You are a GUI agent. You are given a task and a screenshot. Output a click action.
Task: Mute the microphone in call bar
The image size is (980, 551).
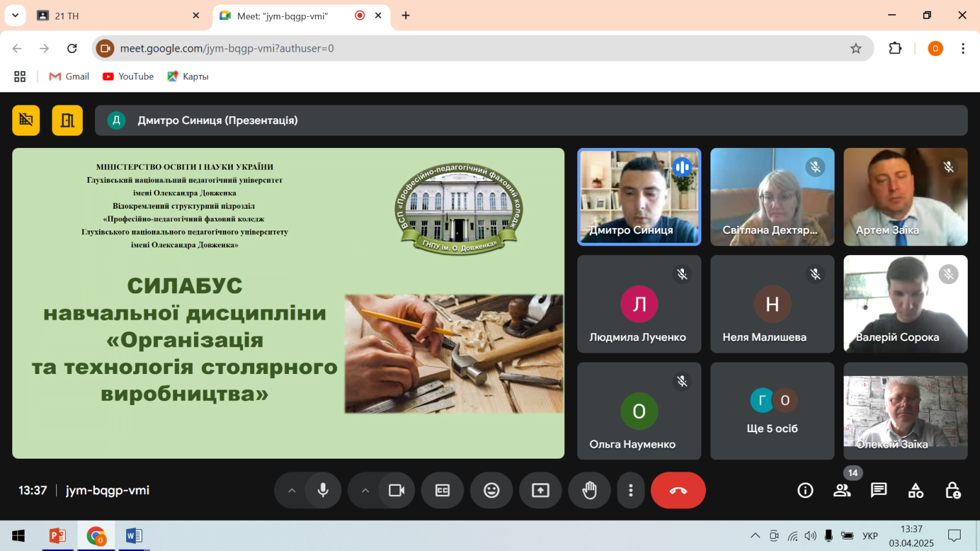[x=323, y=491]
